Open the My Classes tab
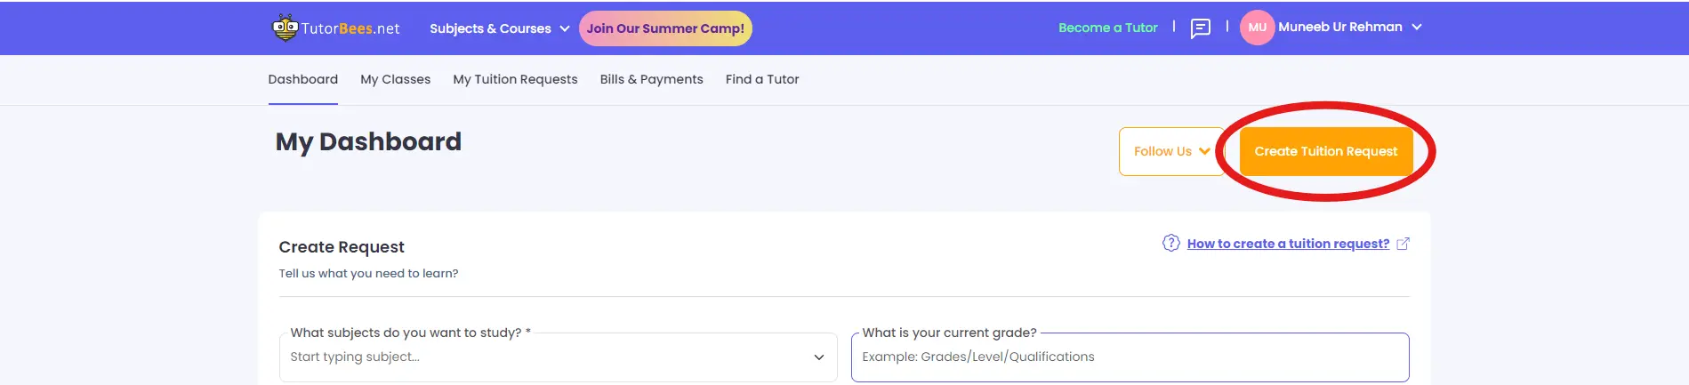 click(395, 79)
